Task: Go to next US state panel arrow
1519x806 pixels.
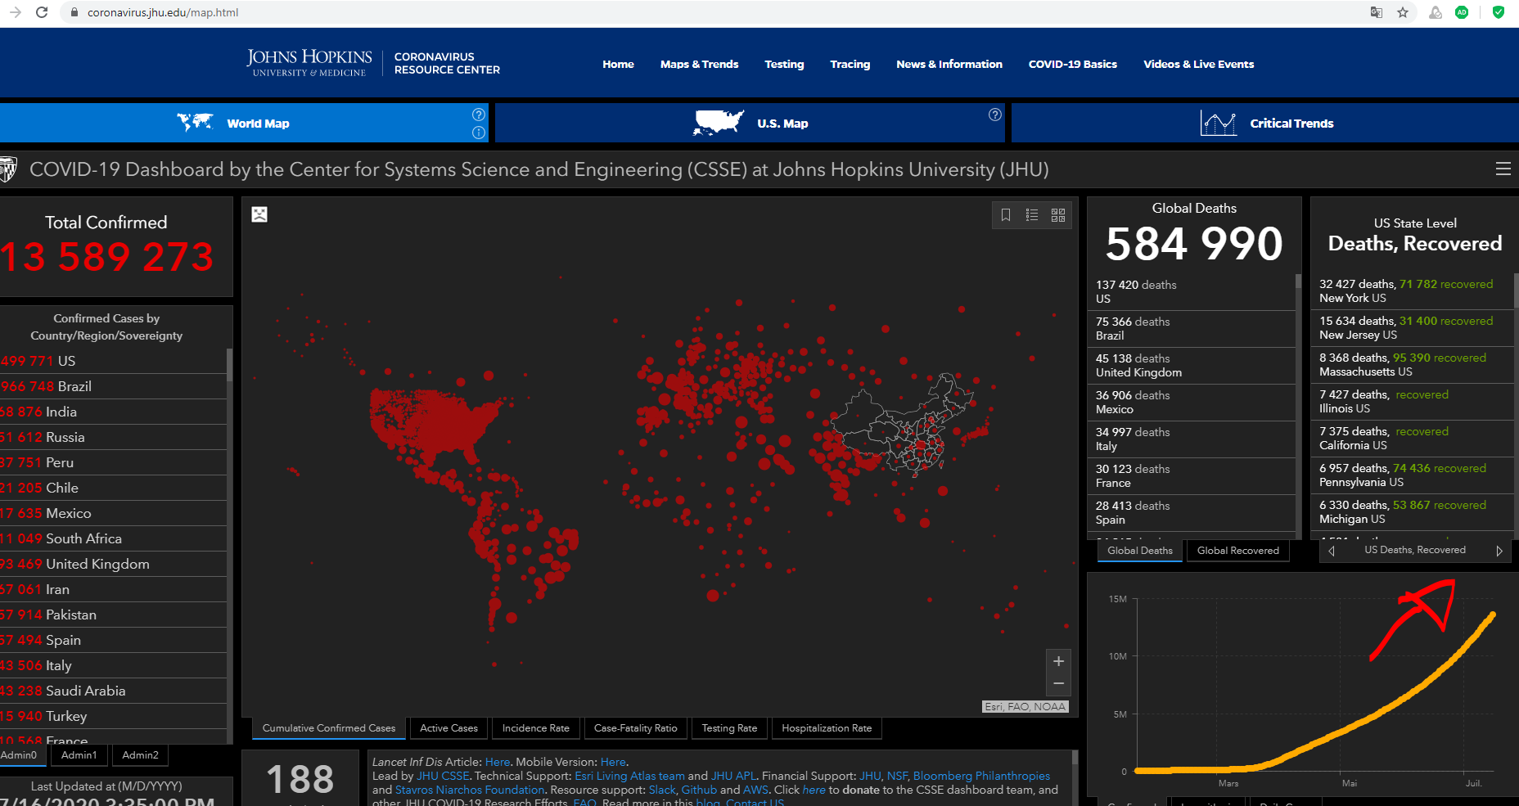Action: 1499,551
